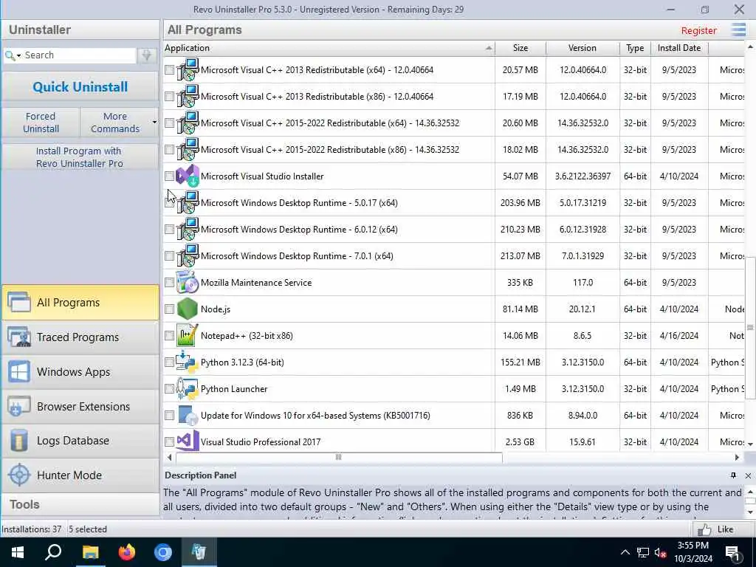Image resolution: width=756 pixels, height=567 pixels.
Task: Sort by the Size column header
Action: [x=520, y=48]
